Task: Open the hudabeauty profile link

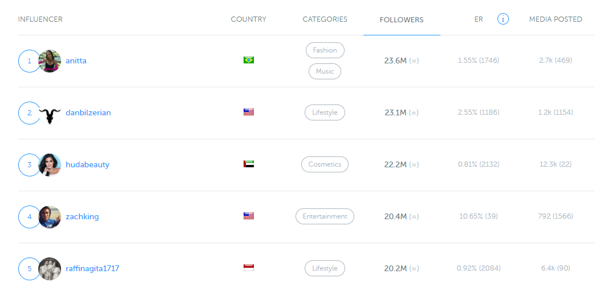Action: tap(87, 164)
